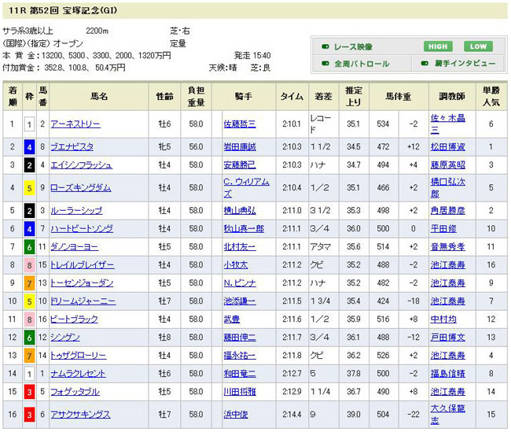
Task: Select LOW quality race video
Action: tap(476, 46)
